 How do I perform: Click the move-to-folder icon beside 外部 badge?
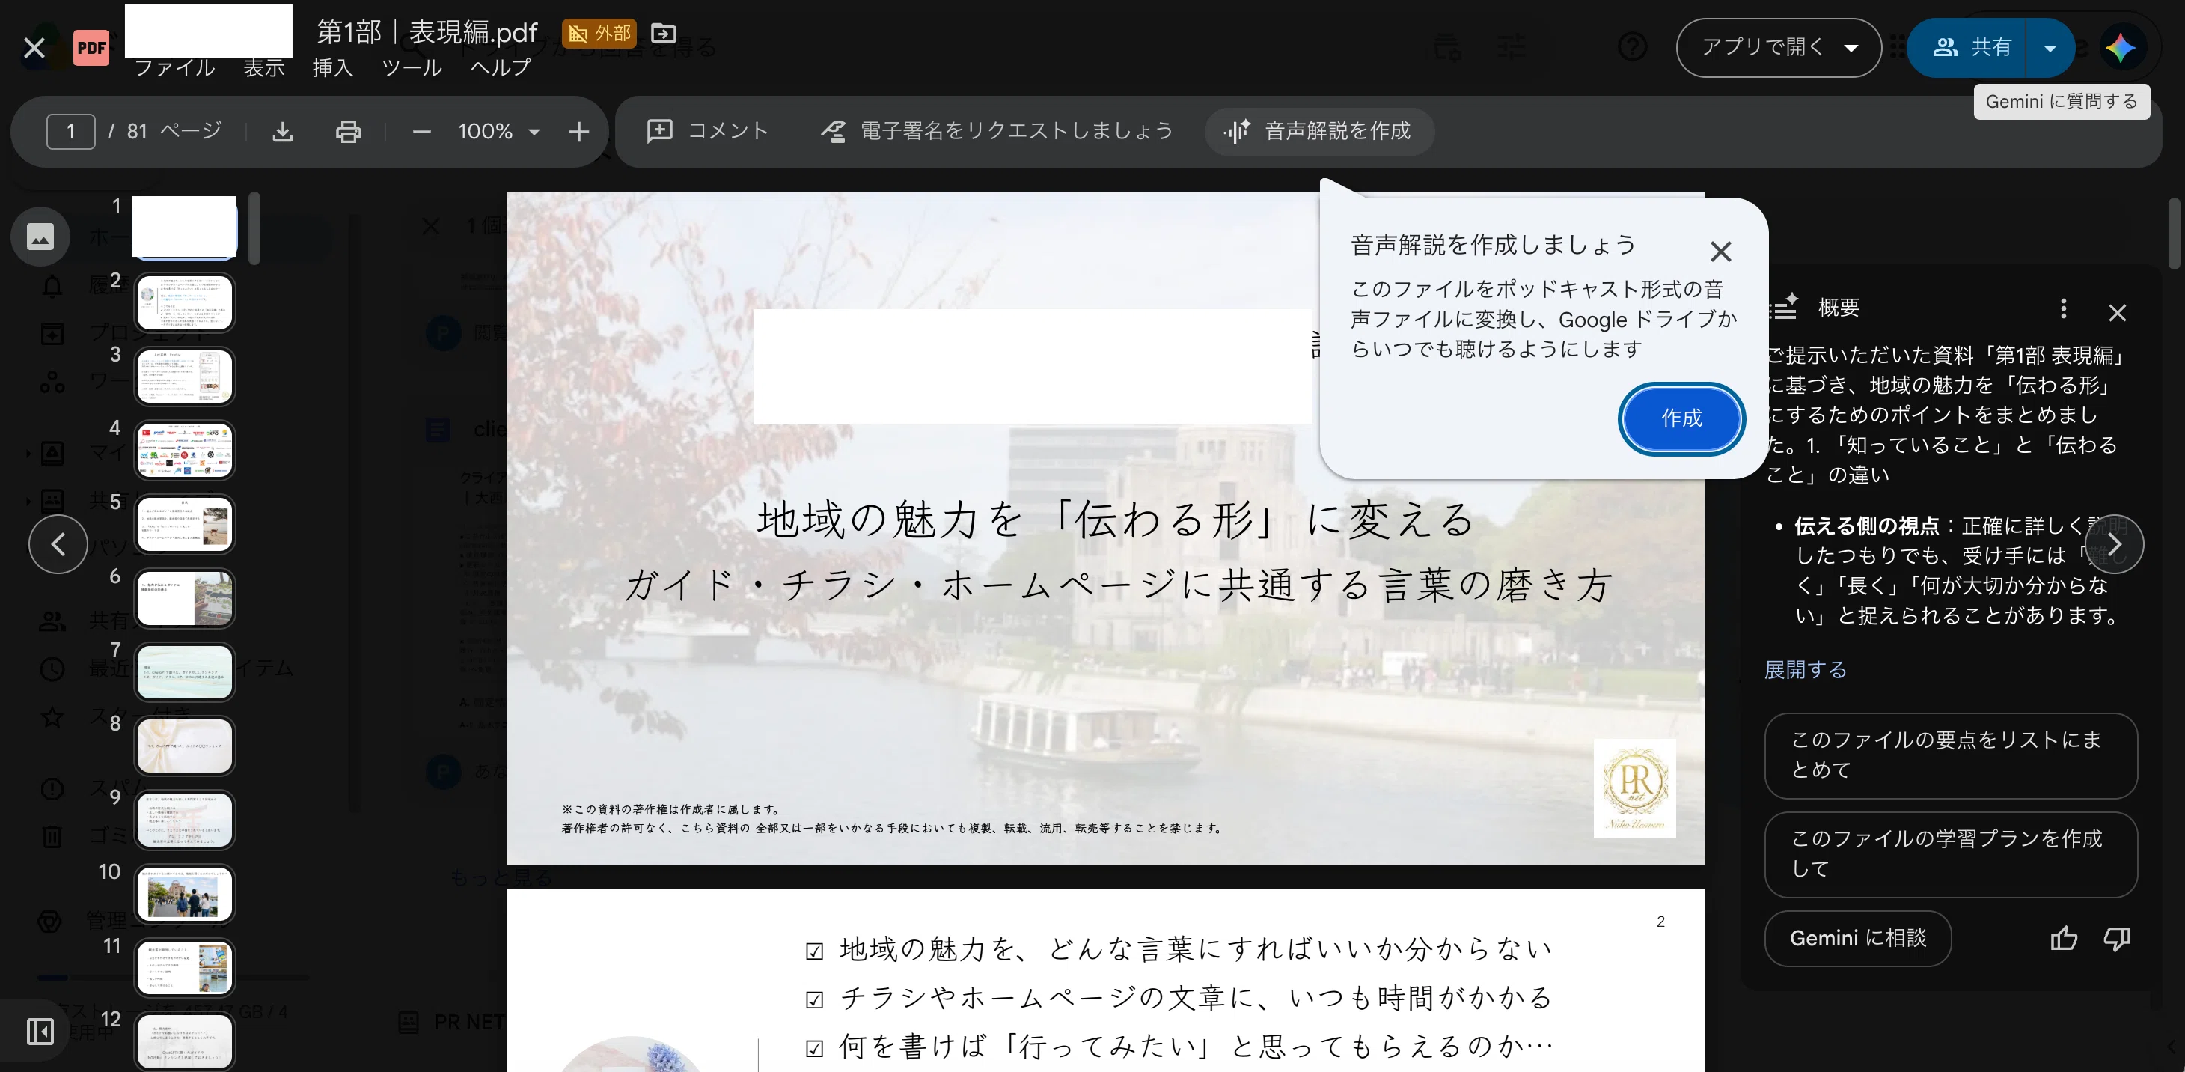[x=663, y=33]
